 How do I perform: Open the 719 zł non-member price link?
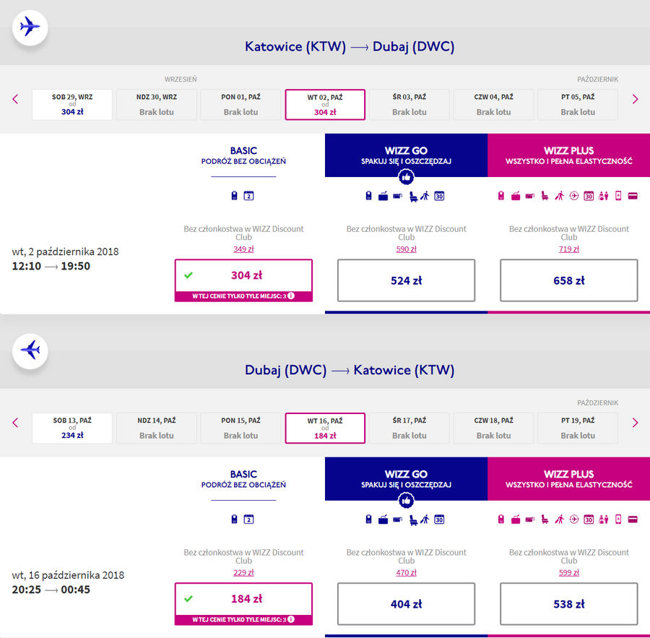(x=569, y=249)
